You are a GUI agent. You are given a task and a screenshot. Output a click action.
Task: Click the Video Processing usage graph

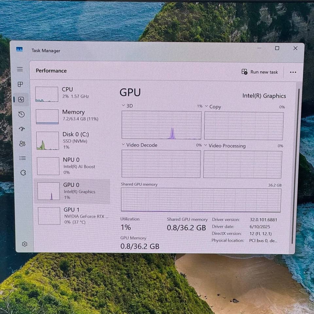click(x=242, y=165)
